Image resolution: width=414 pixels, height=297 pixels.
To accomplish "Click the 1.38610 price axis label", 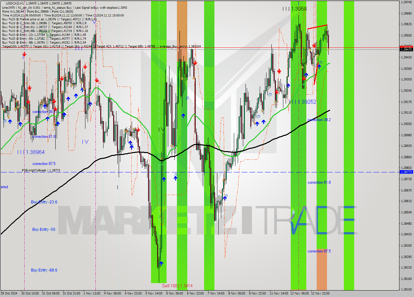I will coord(406,201).
